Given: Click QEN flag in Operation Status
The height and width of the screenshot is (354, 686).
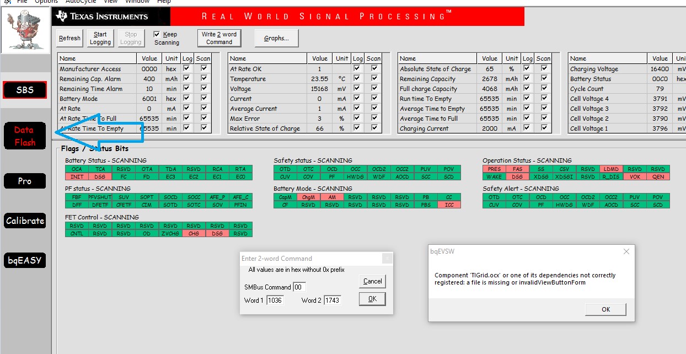Looking at the screenshot, I should pos(658,176).
